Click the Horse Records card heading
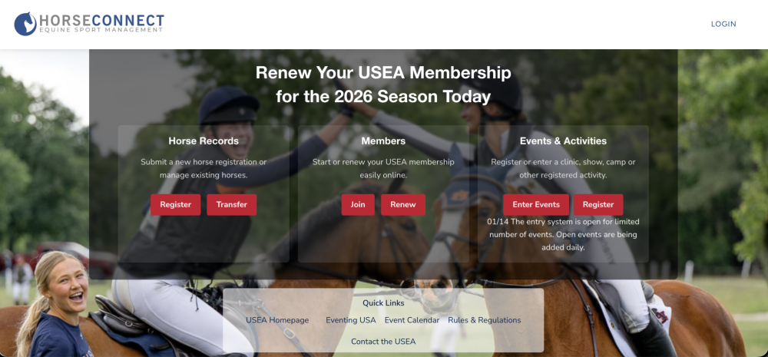 tap(204, 141)
